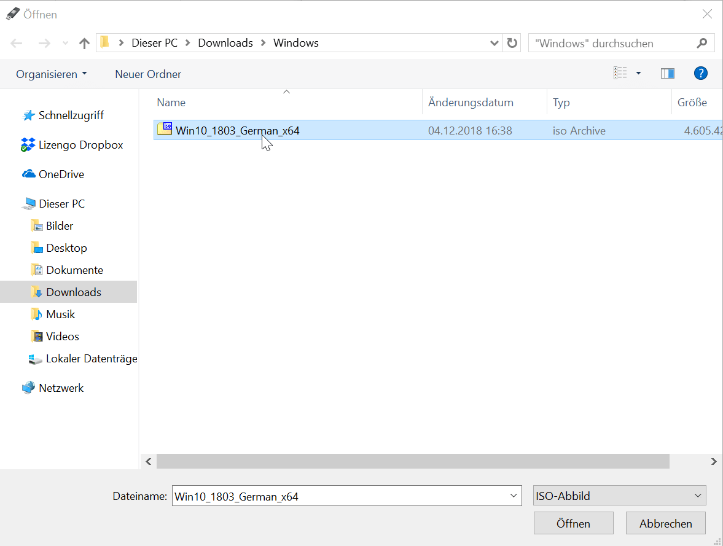Click the Dokumente folder icon
Image resolution: width=723 pixels, height=546 pixels.
[x=37, y=270]
